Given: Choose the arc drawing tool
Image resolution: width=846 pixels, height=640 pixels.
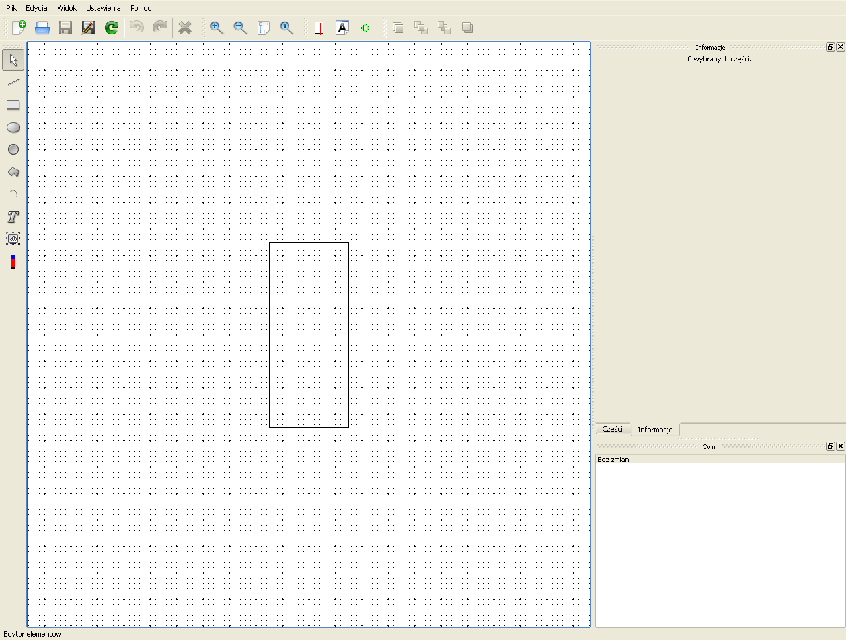Looking at the screenshot, I should click(x=13, y=194).
